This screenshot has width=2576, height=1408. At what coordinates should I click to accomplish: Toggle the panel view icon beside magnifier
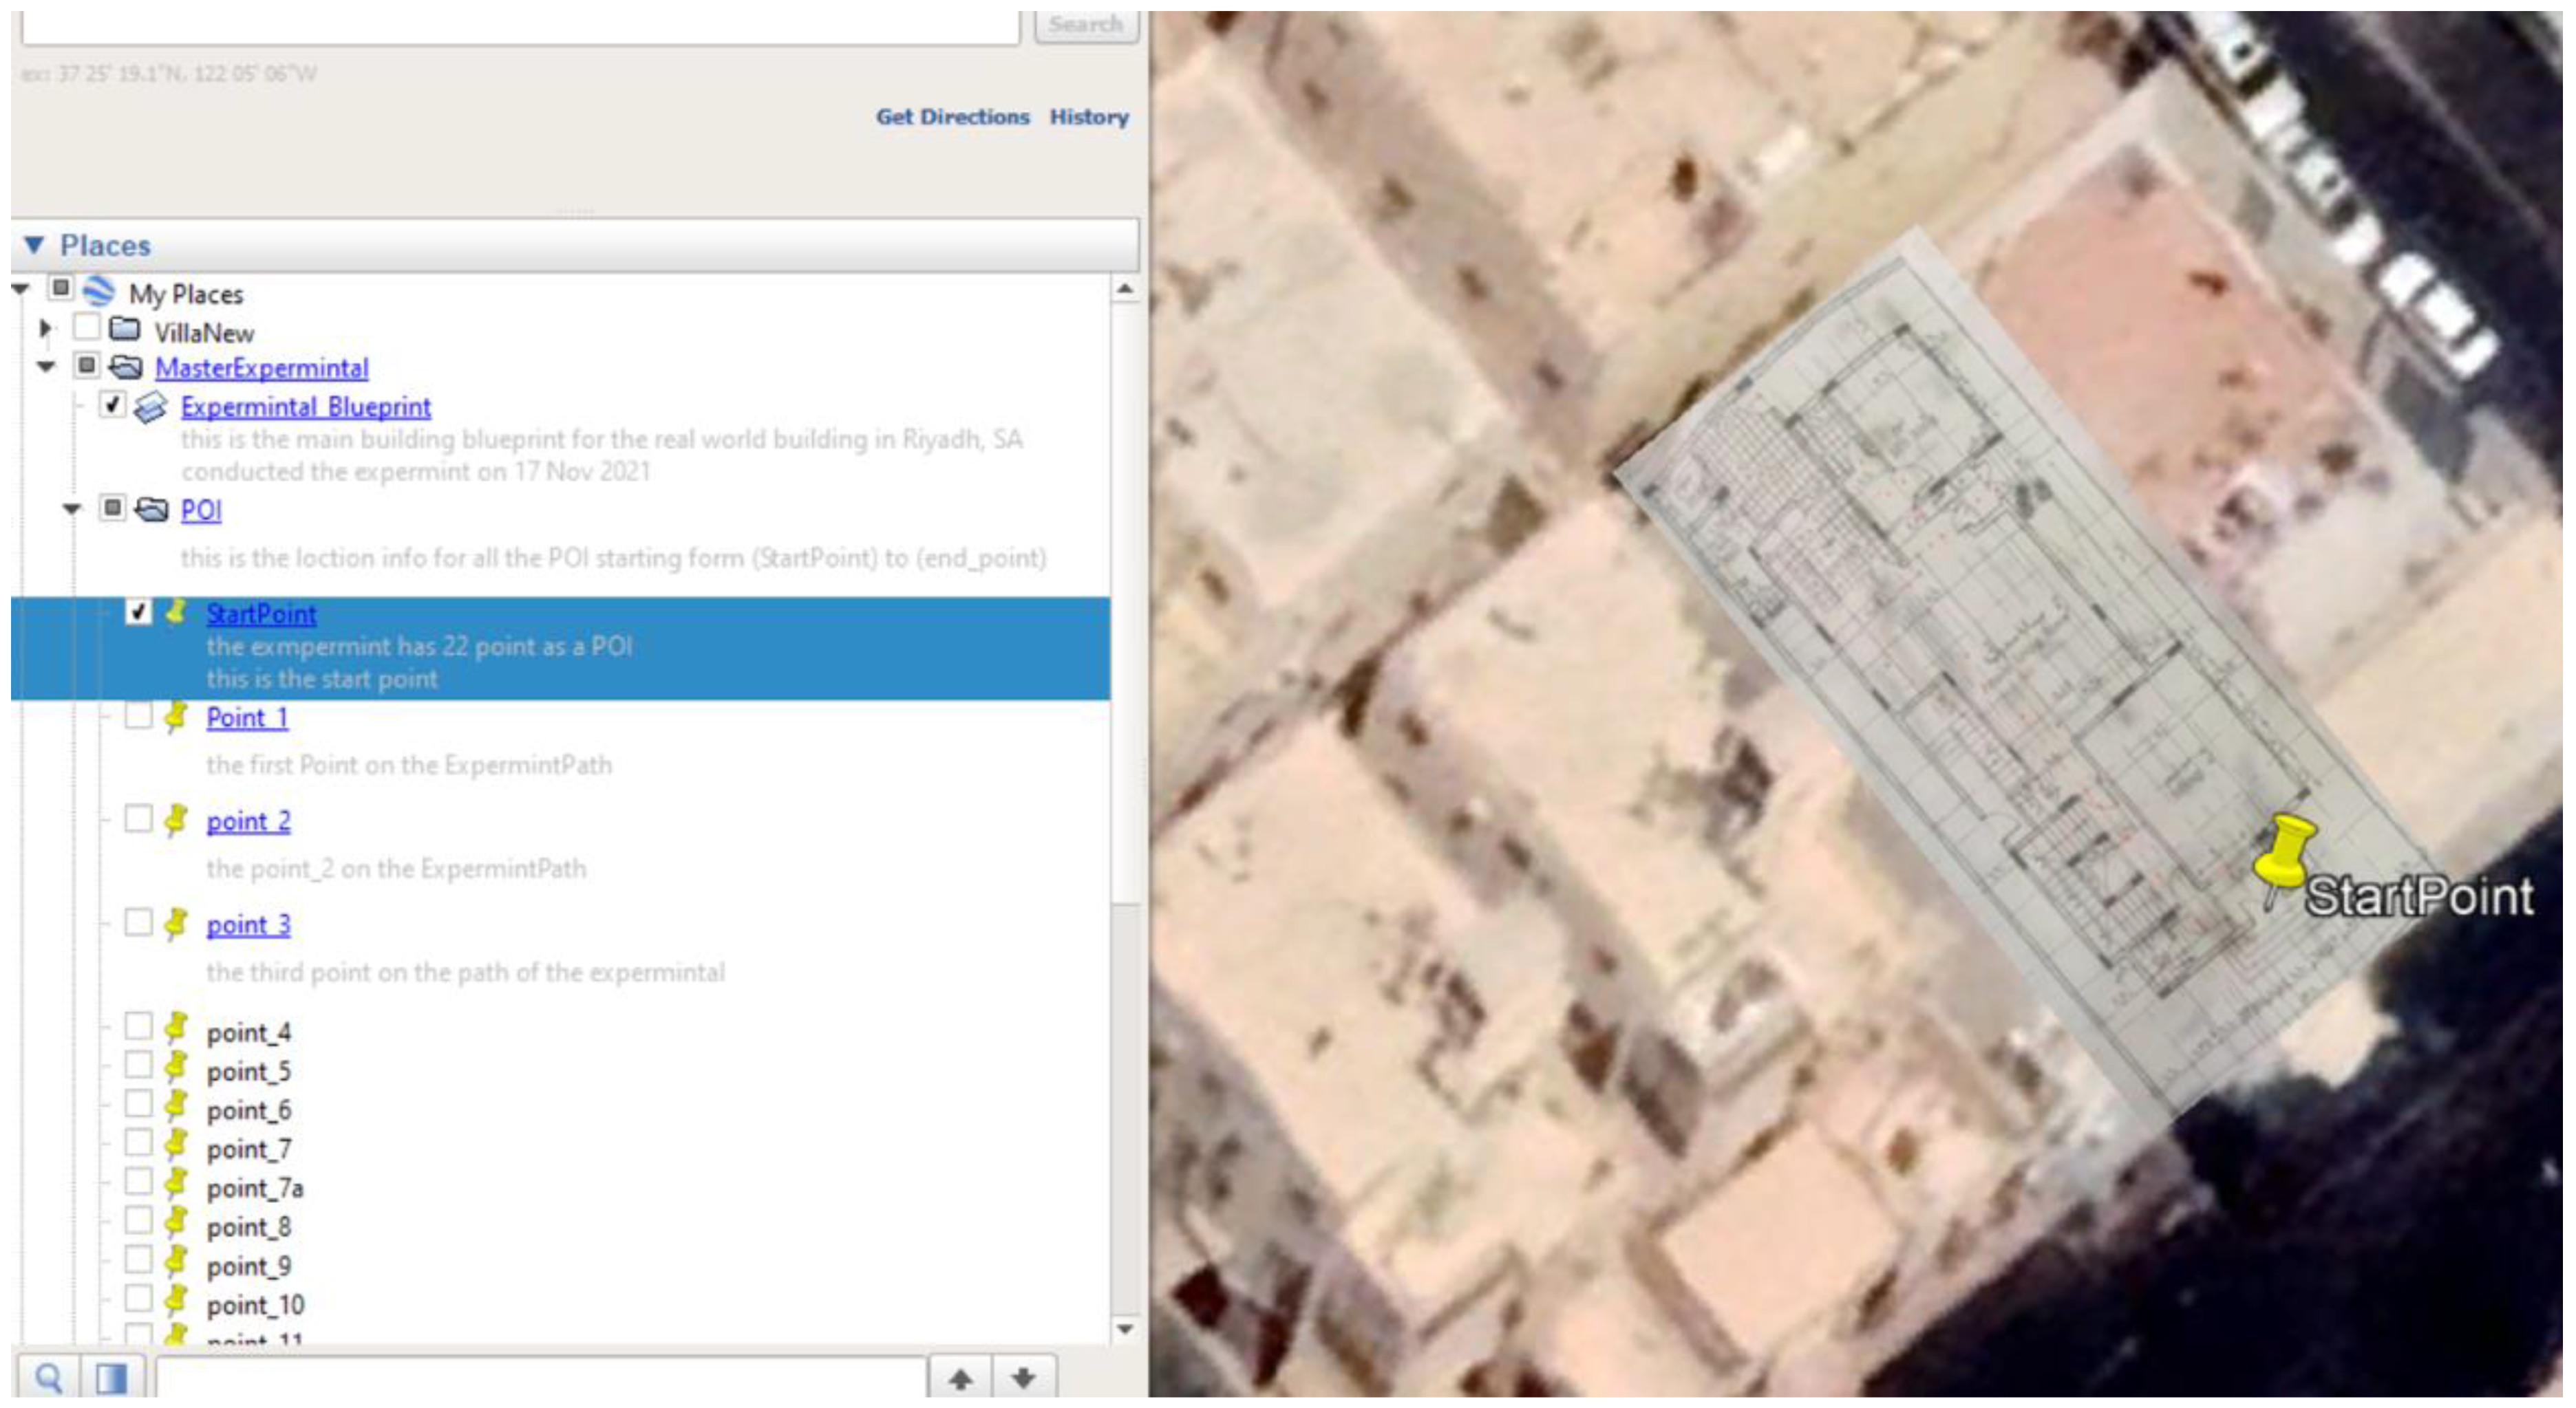[111, 1379]
